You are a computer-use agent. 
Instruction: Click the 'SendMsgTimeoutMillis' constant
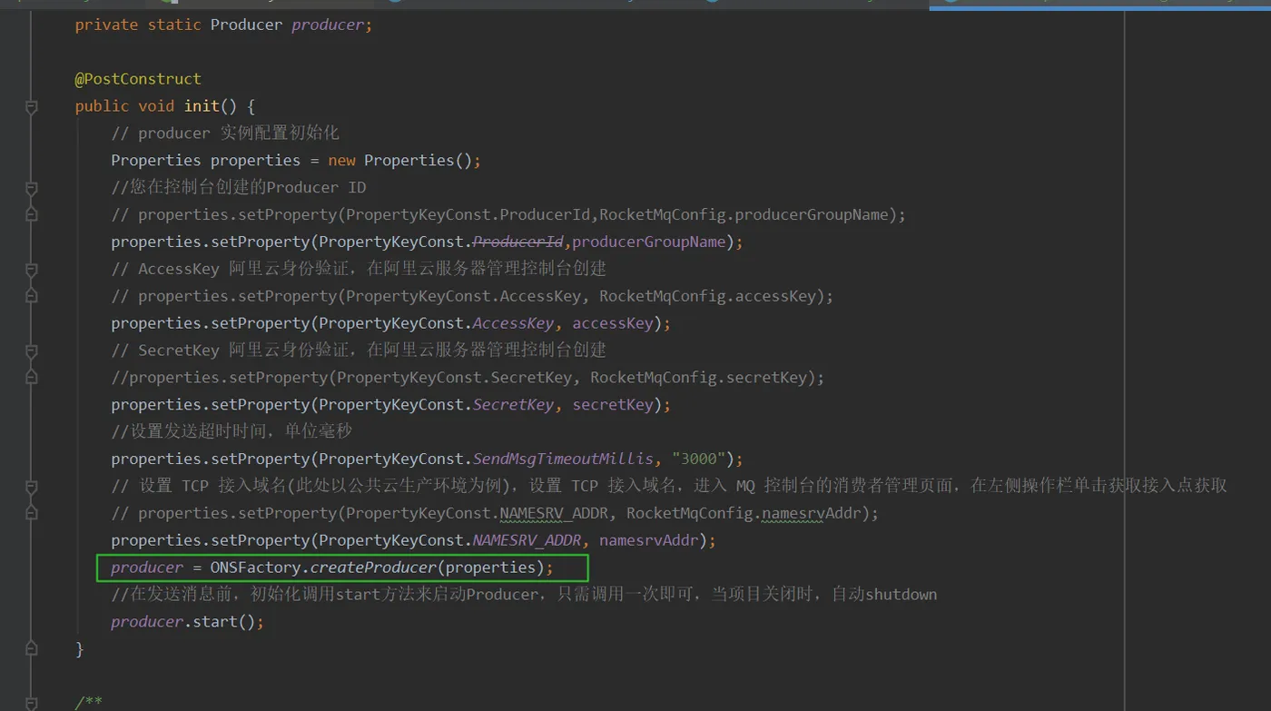(x=563, y=459)
